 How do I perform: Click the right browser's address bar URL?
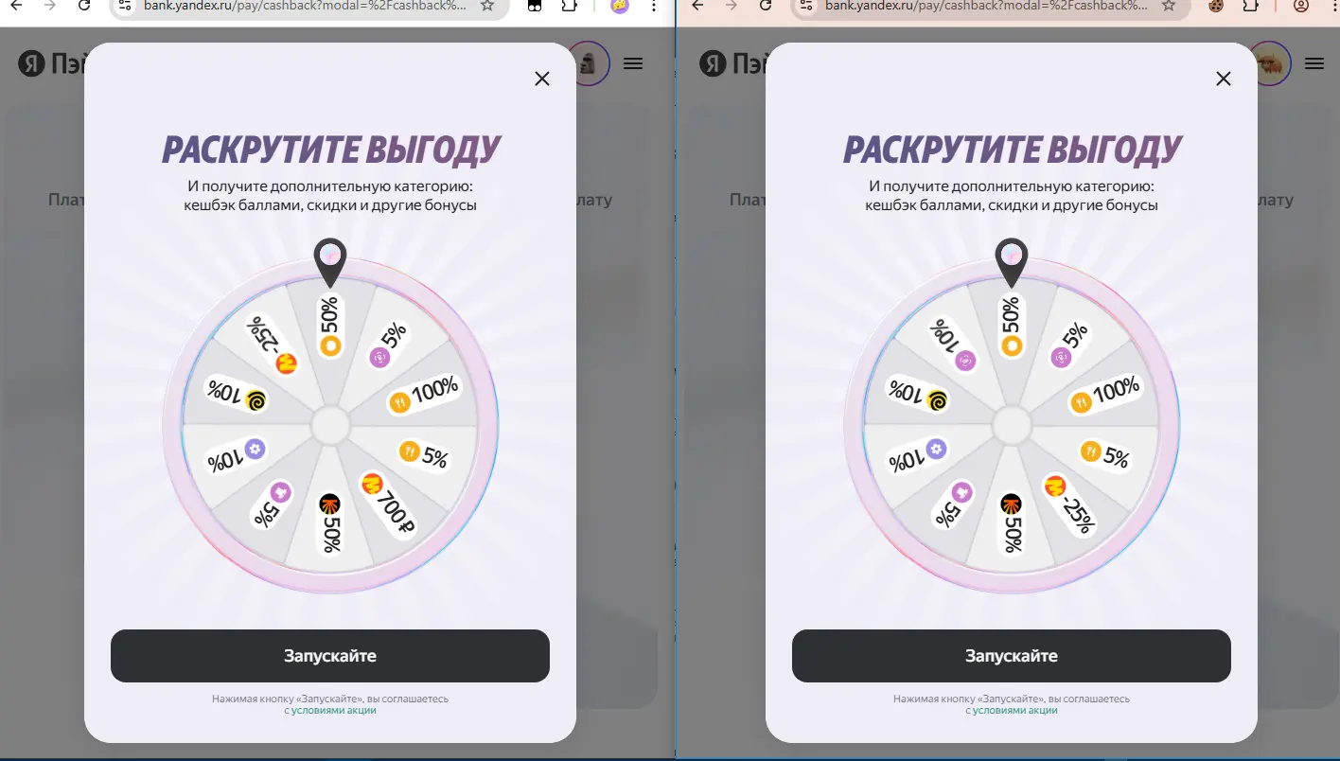(x=987, y=6)
